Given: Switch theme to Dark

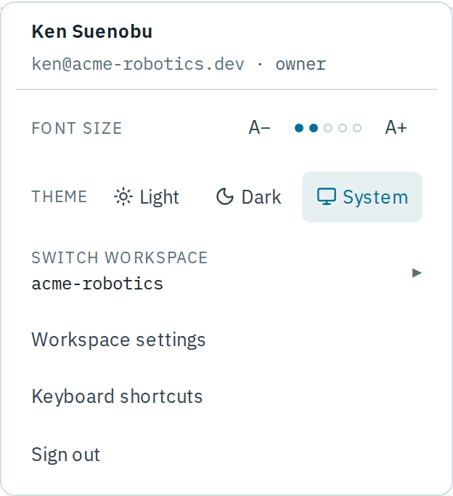Looking at the screenshot, I should (x=249, y=197).
